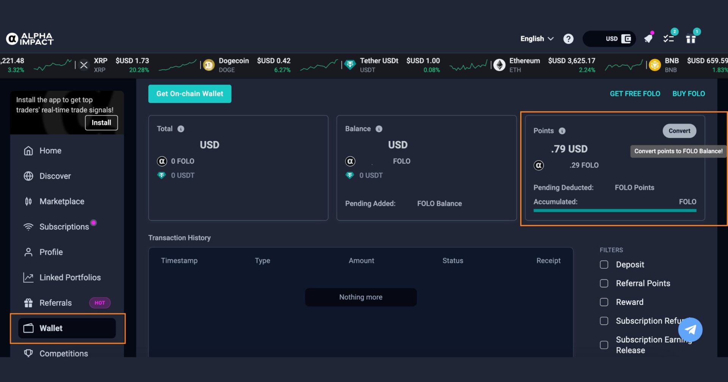The width and height of the screenshot is (728, 382).
Task: Click the Referrals gift icon in sidebar
Action: click(x=28, y=303)
